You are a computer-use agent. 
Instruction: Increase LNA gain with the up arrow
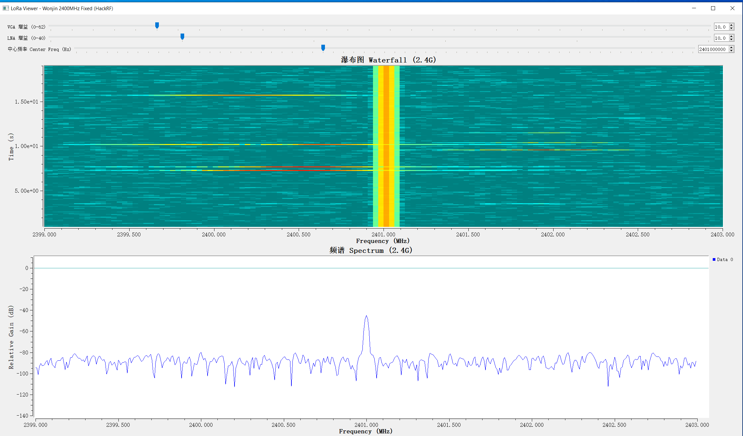pos(731,36)
